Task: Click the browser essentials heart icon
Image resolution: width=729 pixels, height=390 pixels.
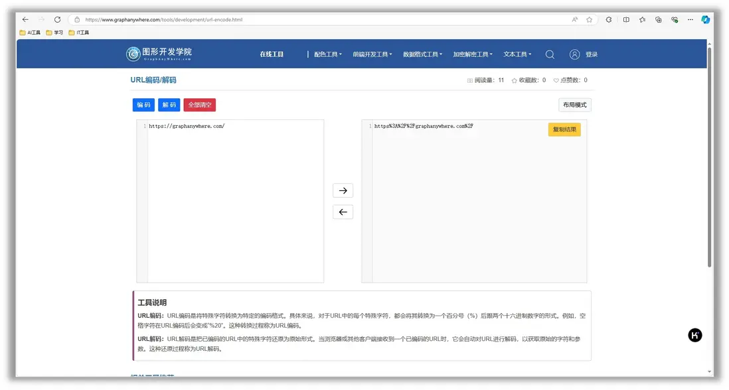Action: (x=675, y=19)
